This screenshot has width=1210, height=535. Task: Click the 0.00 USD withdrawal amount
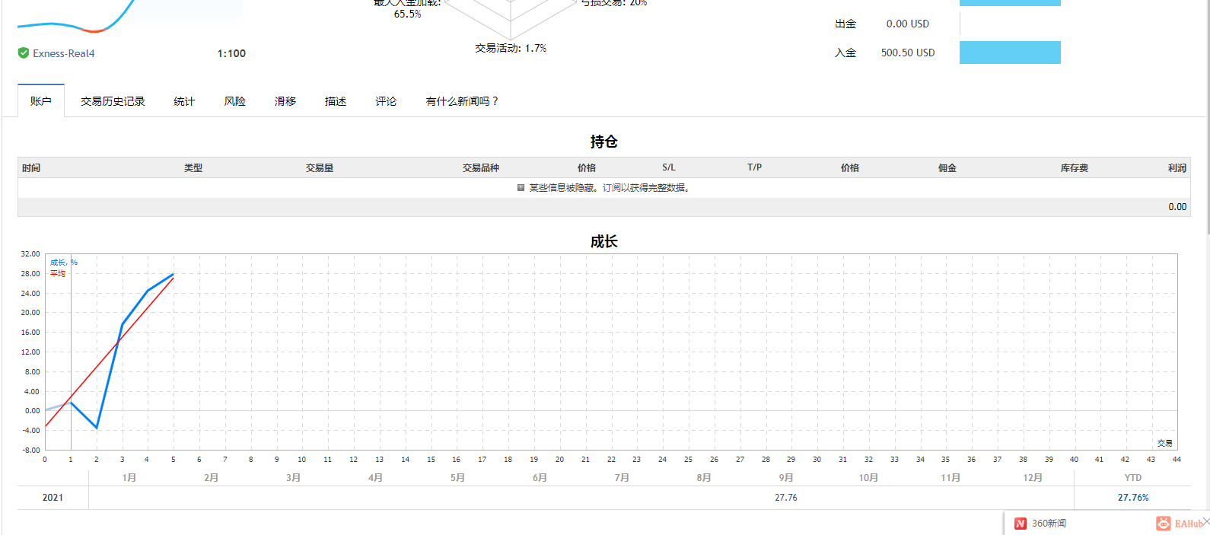tap(908, 24)
